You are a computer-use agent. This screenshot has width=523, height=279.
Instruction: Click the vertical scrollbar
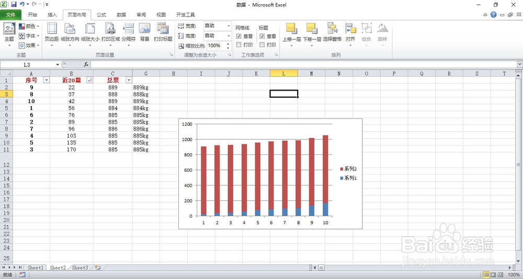[518, 164]
